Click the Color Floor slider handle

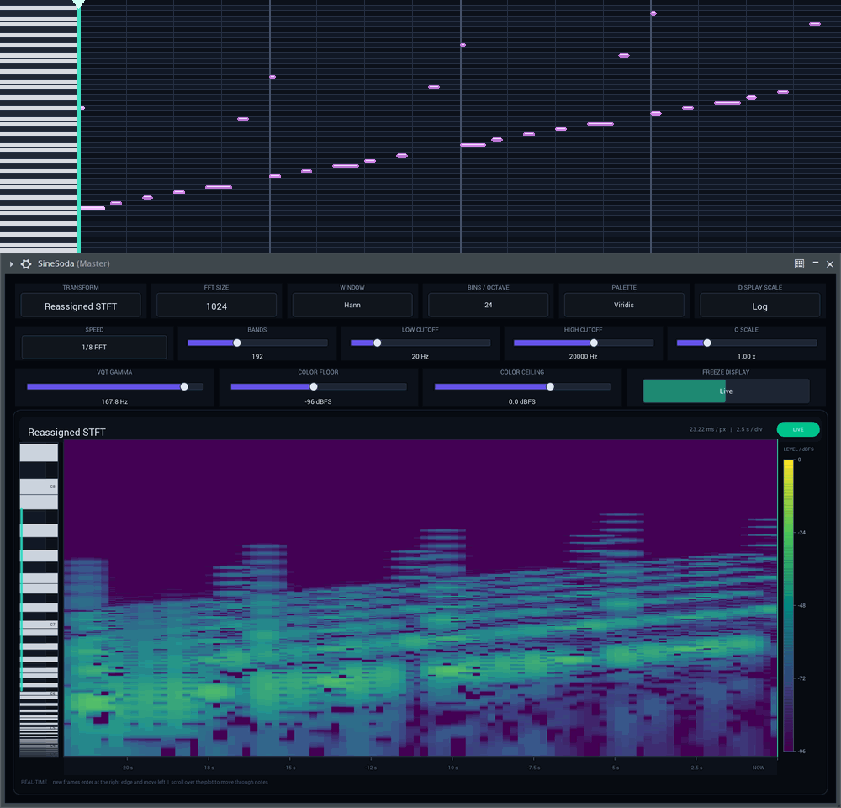313,386
